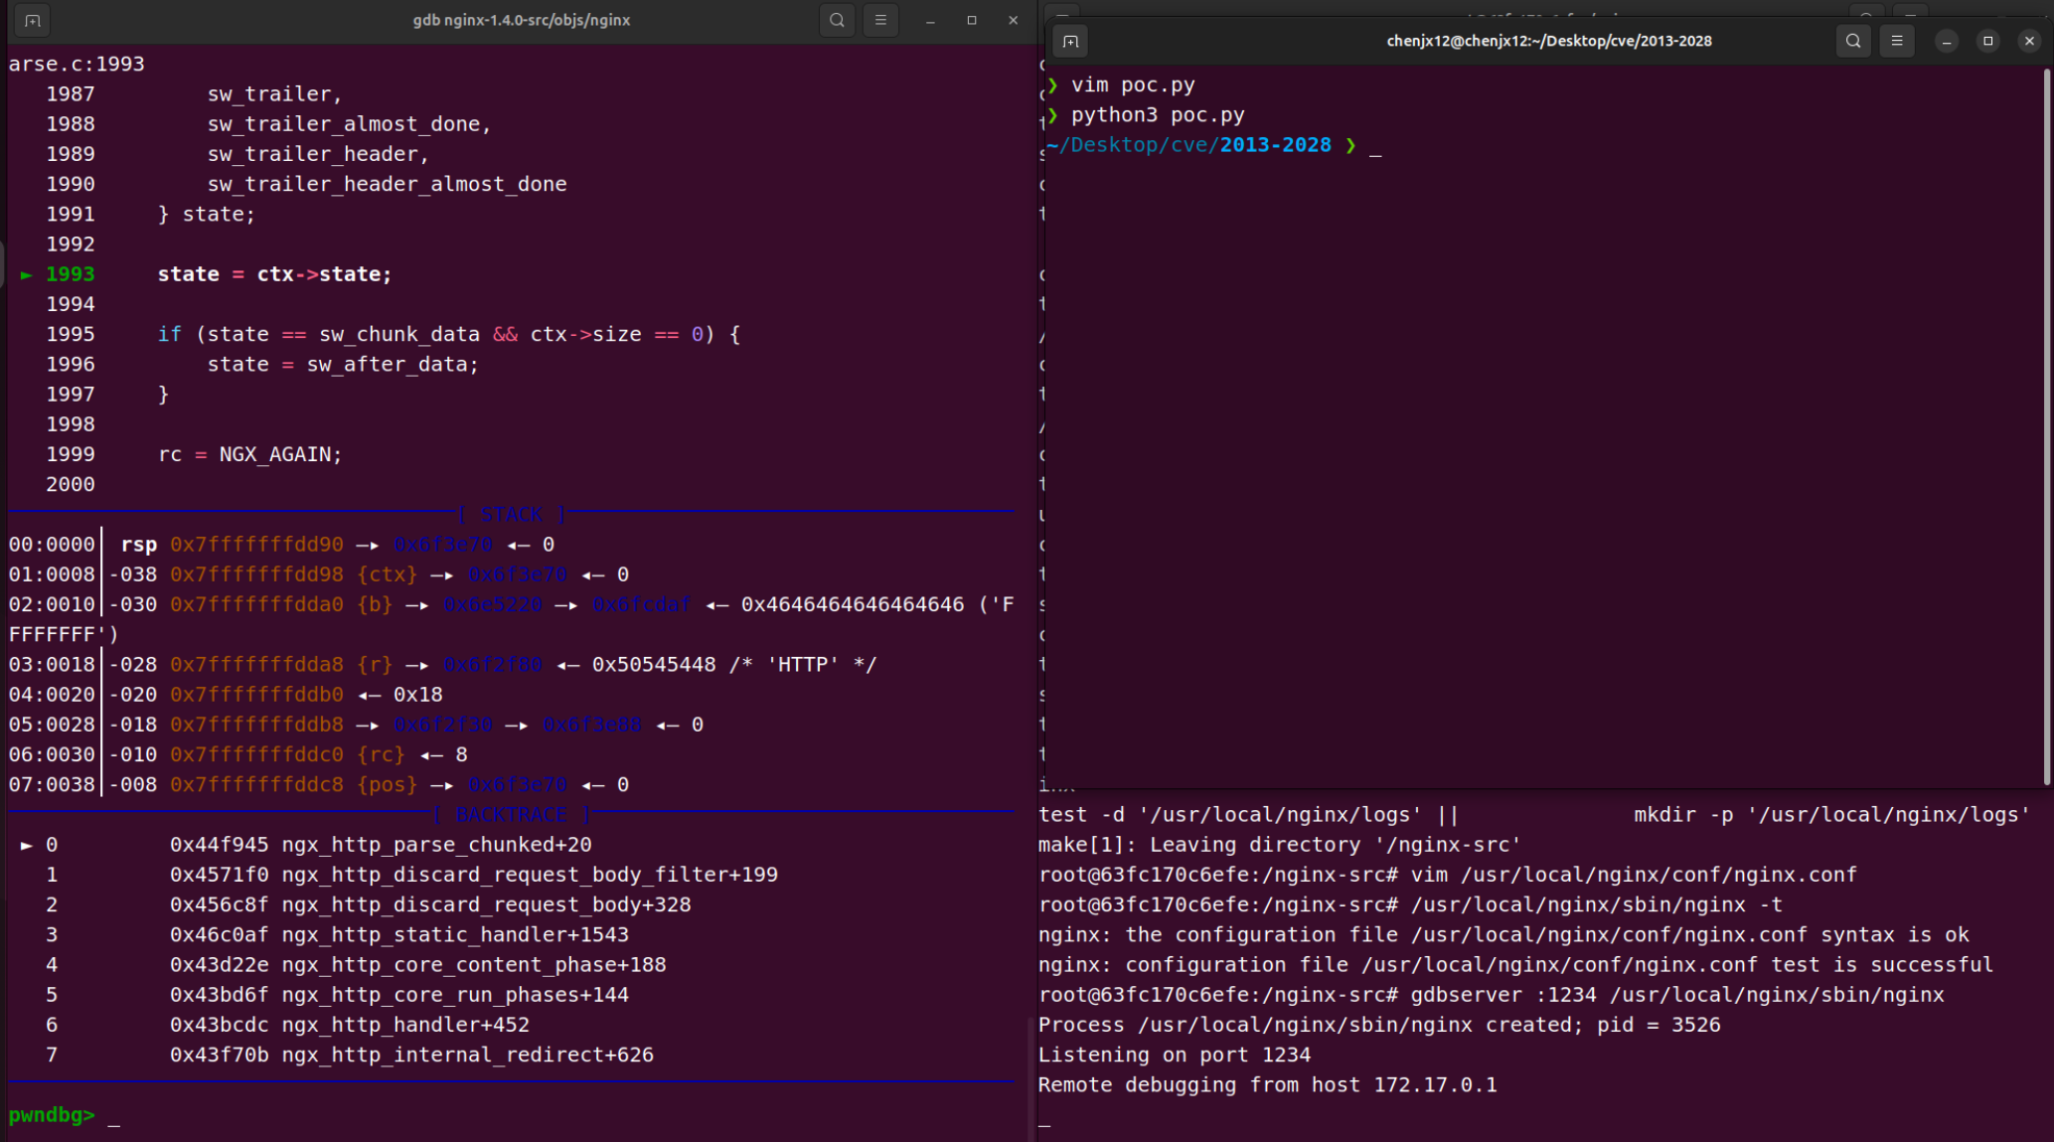Click 'sw_trailer_header_almost_done' source line
The width and height of the screenshot is (2054, 1142).
click(x=387, y=184)
